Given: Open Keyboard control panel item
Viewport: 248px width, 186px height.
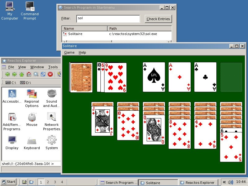Looking at the screenshot, I should tap(32, 143).
